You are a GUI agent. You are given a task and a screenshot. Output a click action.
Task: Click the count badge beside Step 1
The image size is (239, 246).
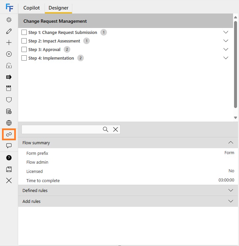point(104,32)
